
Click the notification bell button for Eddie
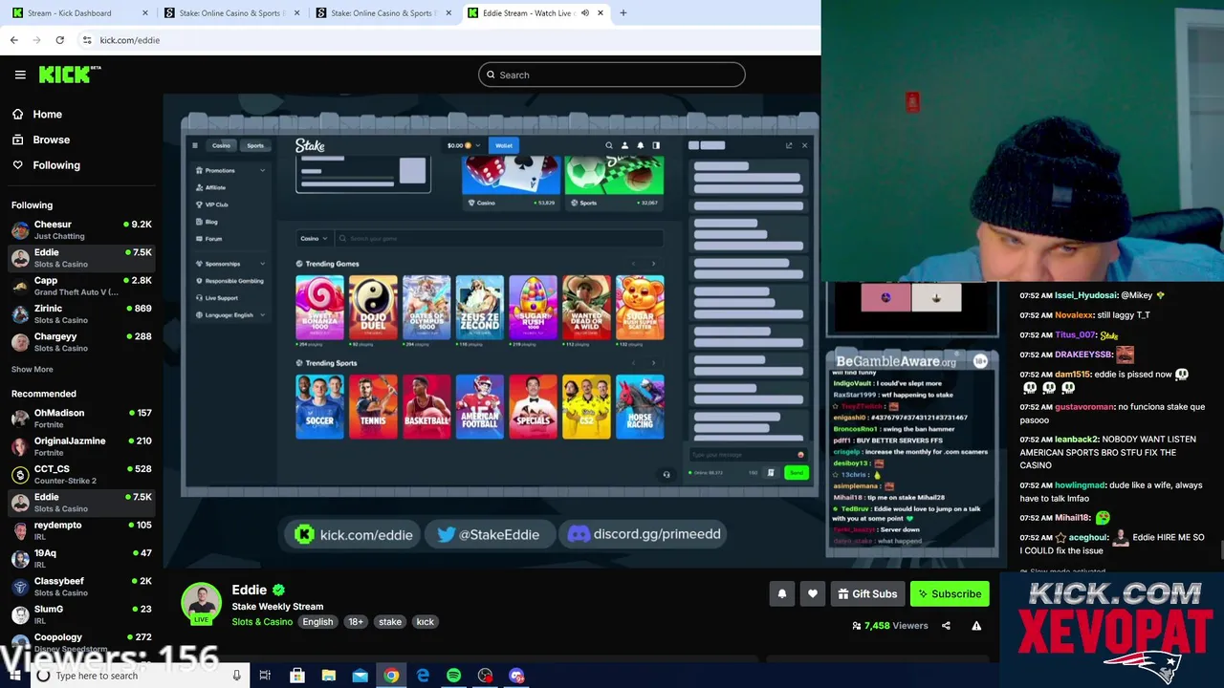pyautogui.click(x=781, y=593)
